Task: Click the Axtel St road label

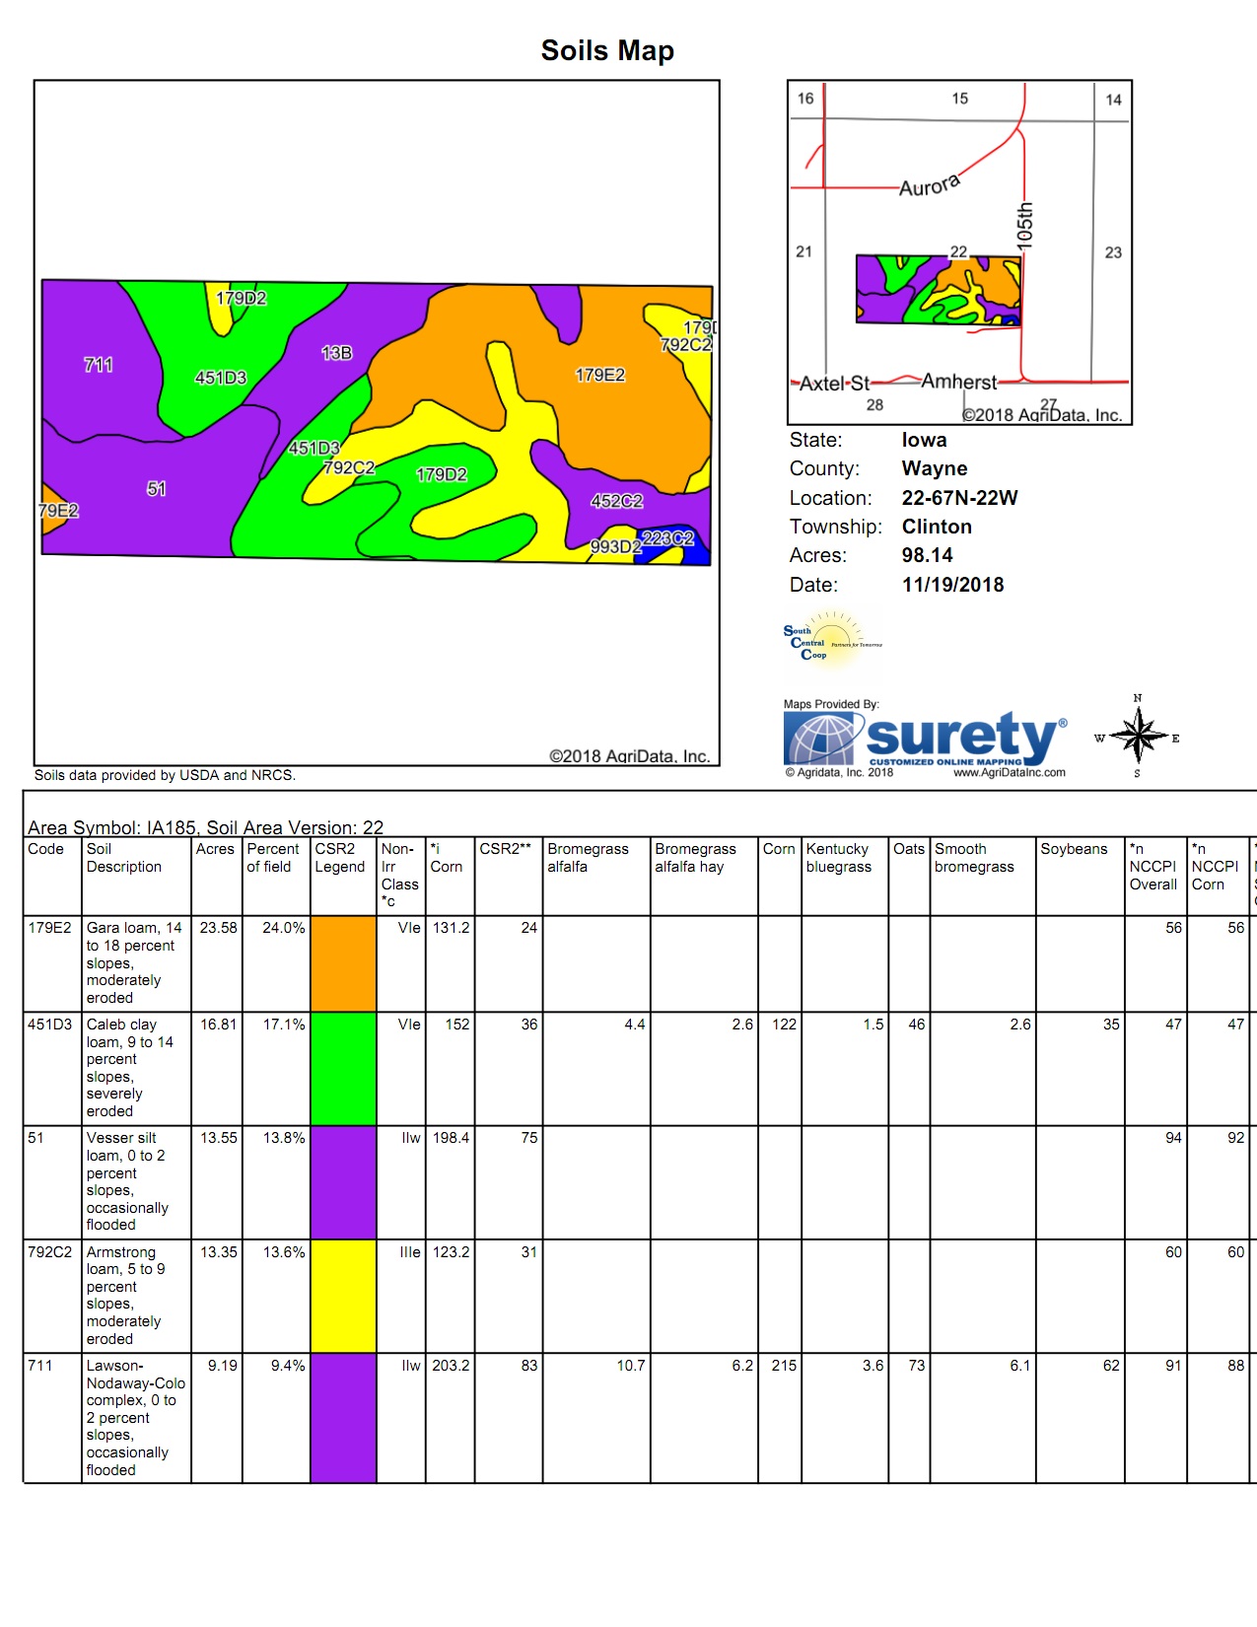Action: (x=834, y=383)
